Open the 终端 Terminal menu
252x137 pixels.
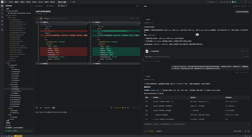click(x=46, y=2)
